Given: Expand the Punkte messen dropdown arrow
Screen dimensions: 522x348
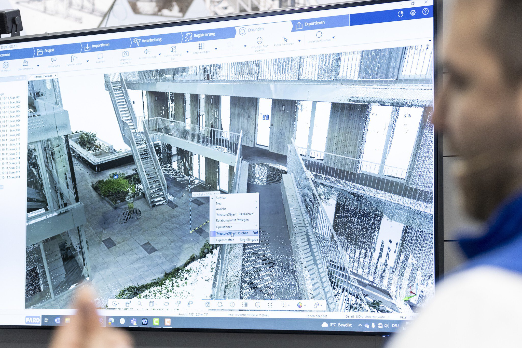Looking at the screenshot, I should 88,61.
